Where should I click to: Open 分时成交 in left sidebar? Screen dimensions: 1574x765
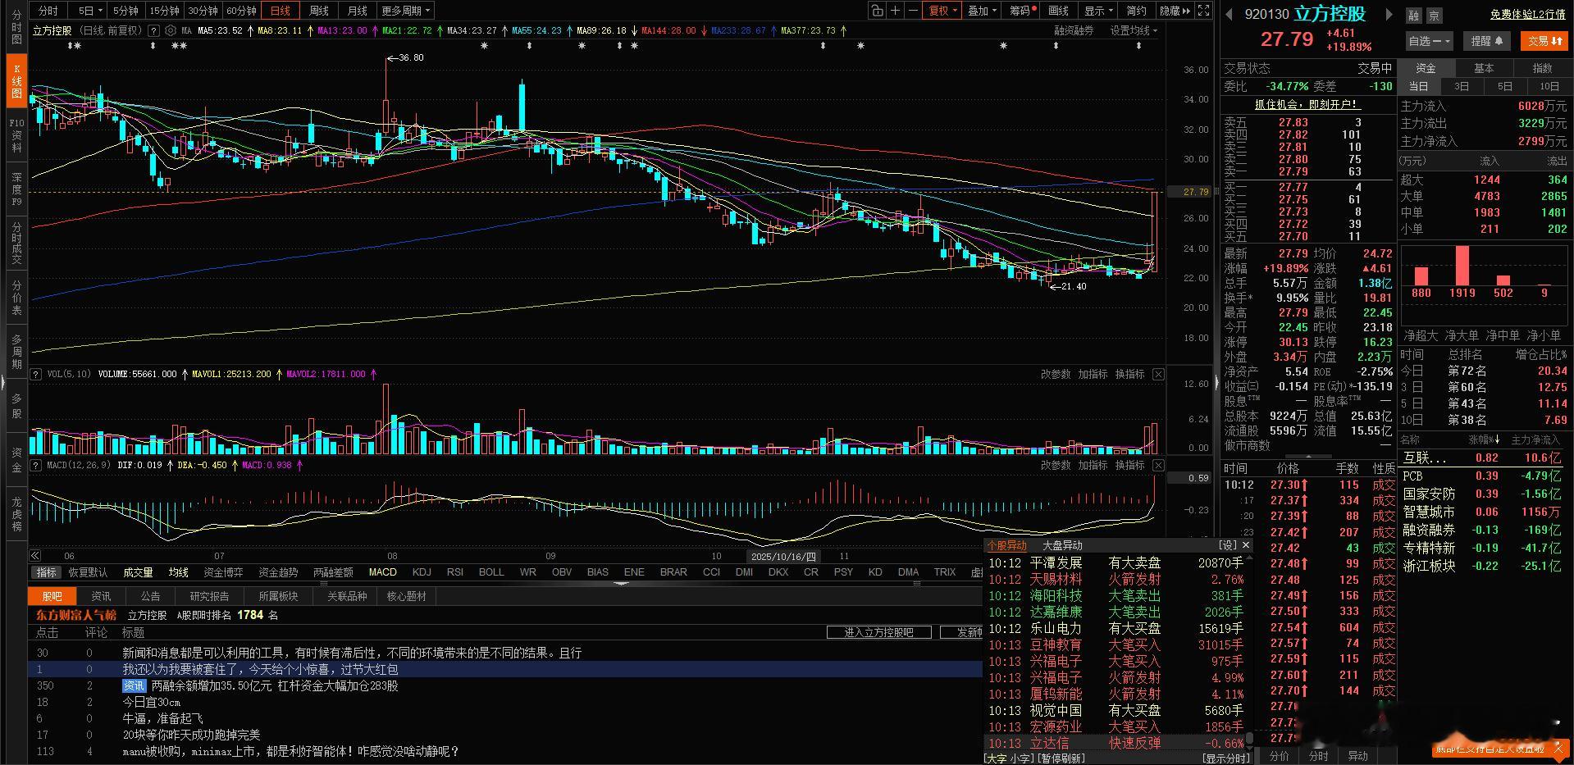(16, 243)
